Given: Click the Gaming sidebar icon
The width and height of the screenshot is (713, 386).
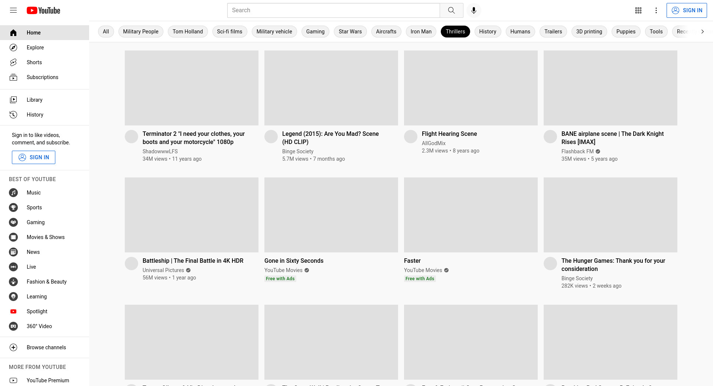Looking at the screenshot, I should [13, 222].
